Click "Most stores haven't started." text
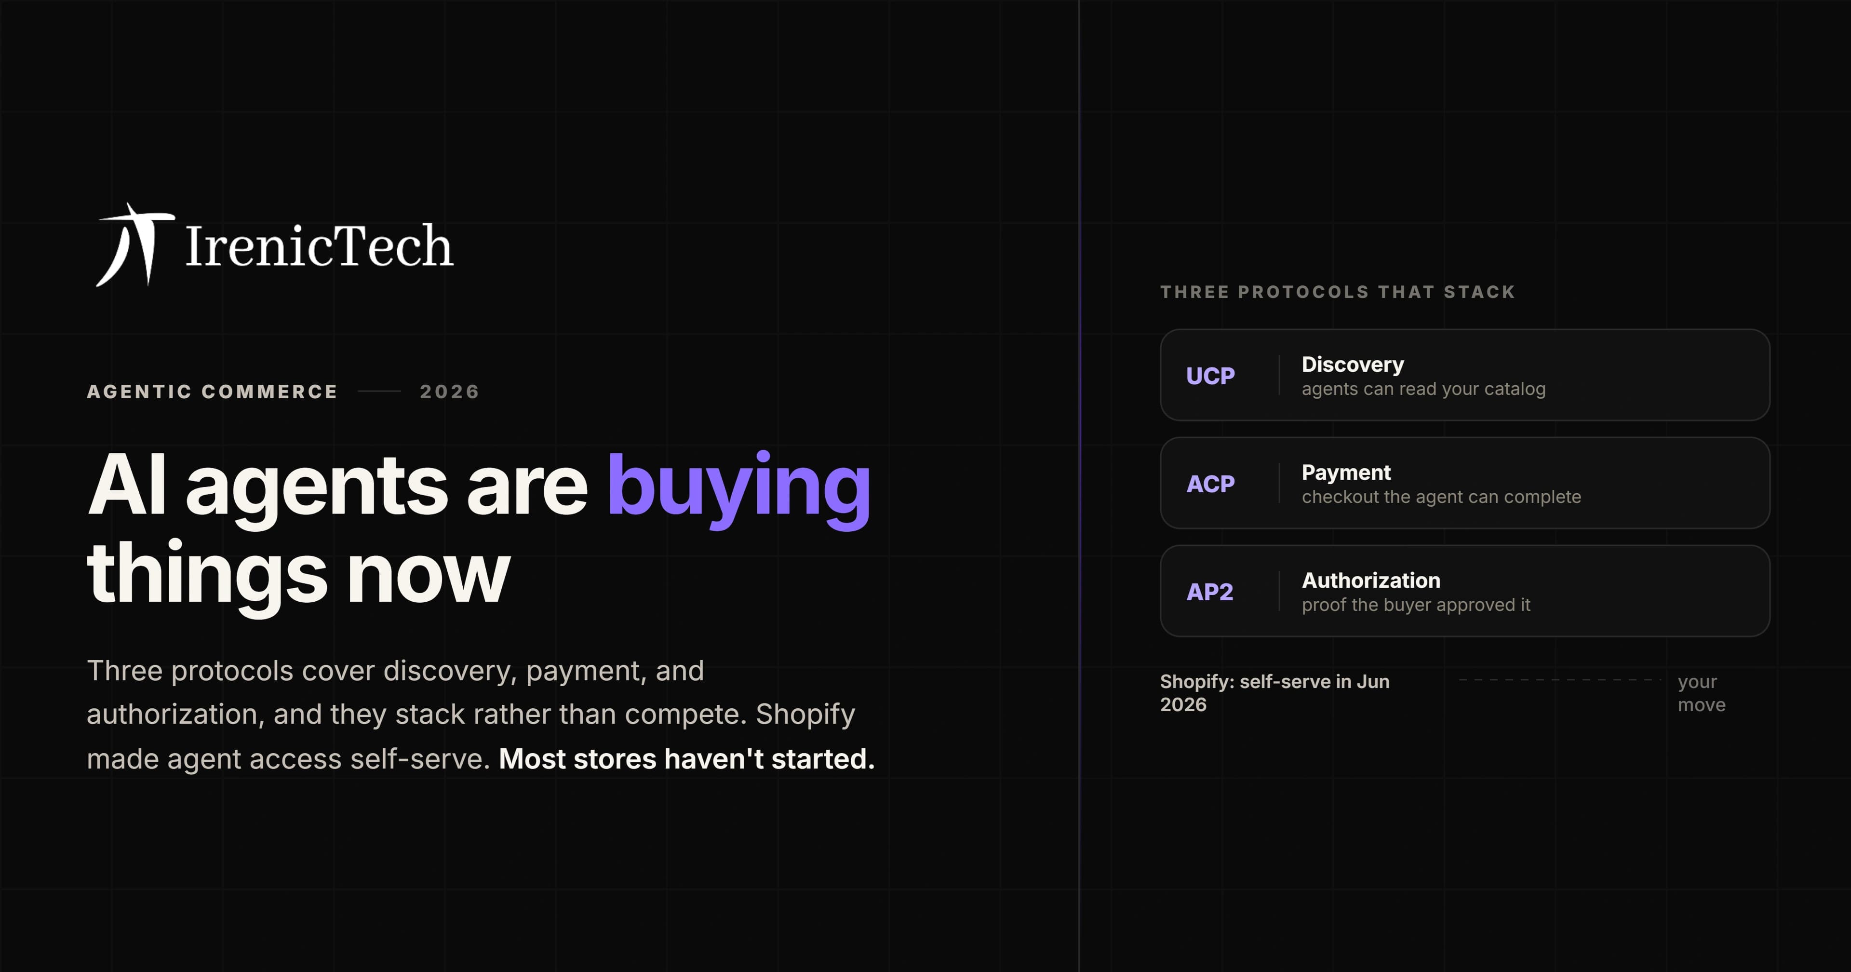1851x972 pixels. [687, 758]
